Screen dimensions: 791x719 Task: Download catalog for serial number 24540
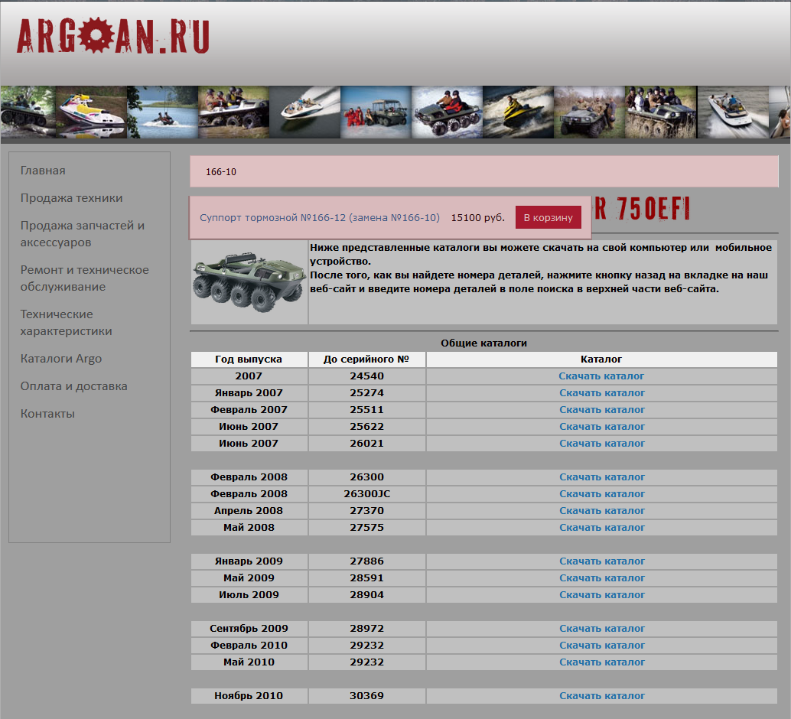601,376
